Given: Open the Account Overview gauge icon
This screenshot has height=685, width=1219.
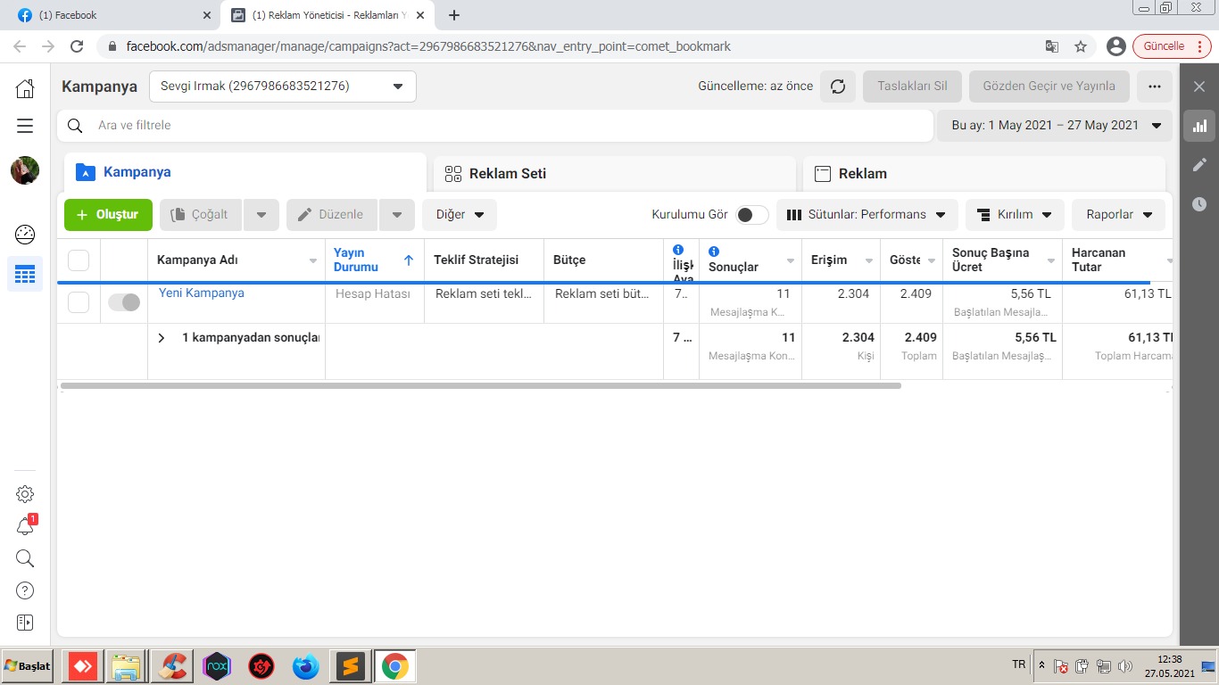Looking at the screenshot, I should [25, 235].
